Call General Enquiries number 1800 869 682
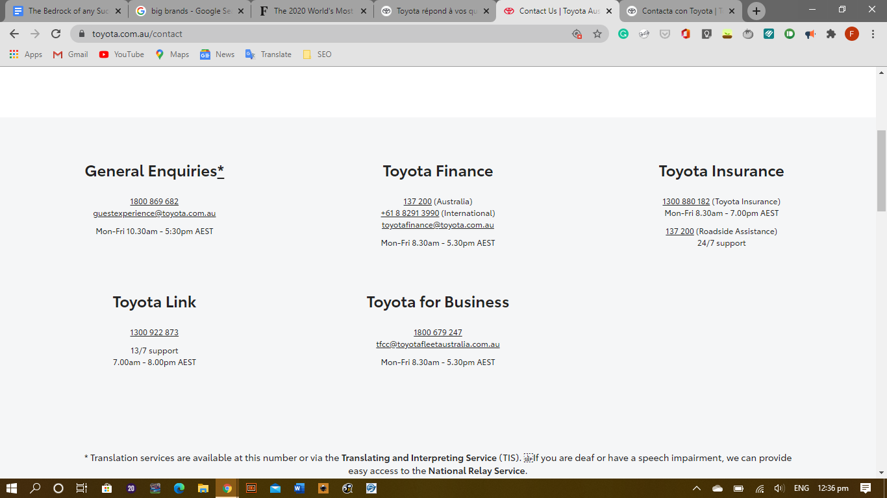This screenshot has width=887, height=498. point(154,202)
